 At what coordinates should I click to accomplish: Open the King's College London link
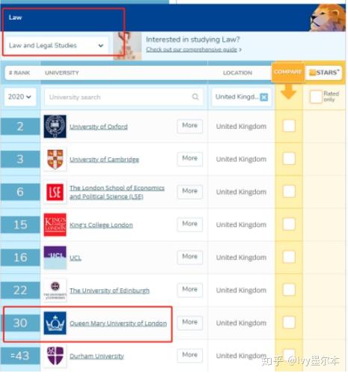point(101,225)
